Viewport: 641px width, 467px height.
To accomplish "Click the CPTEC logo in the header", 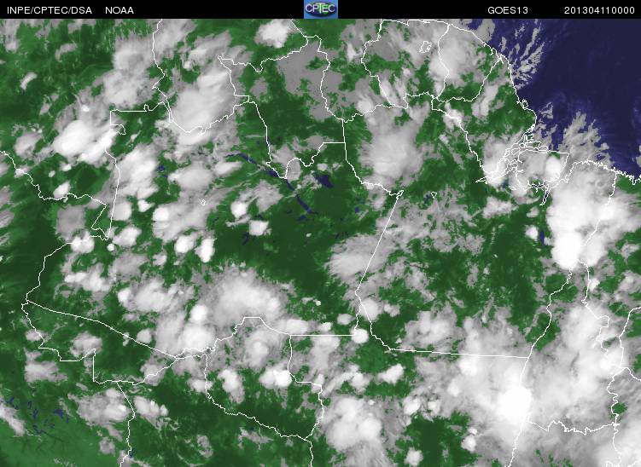I will point(321,9).
